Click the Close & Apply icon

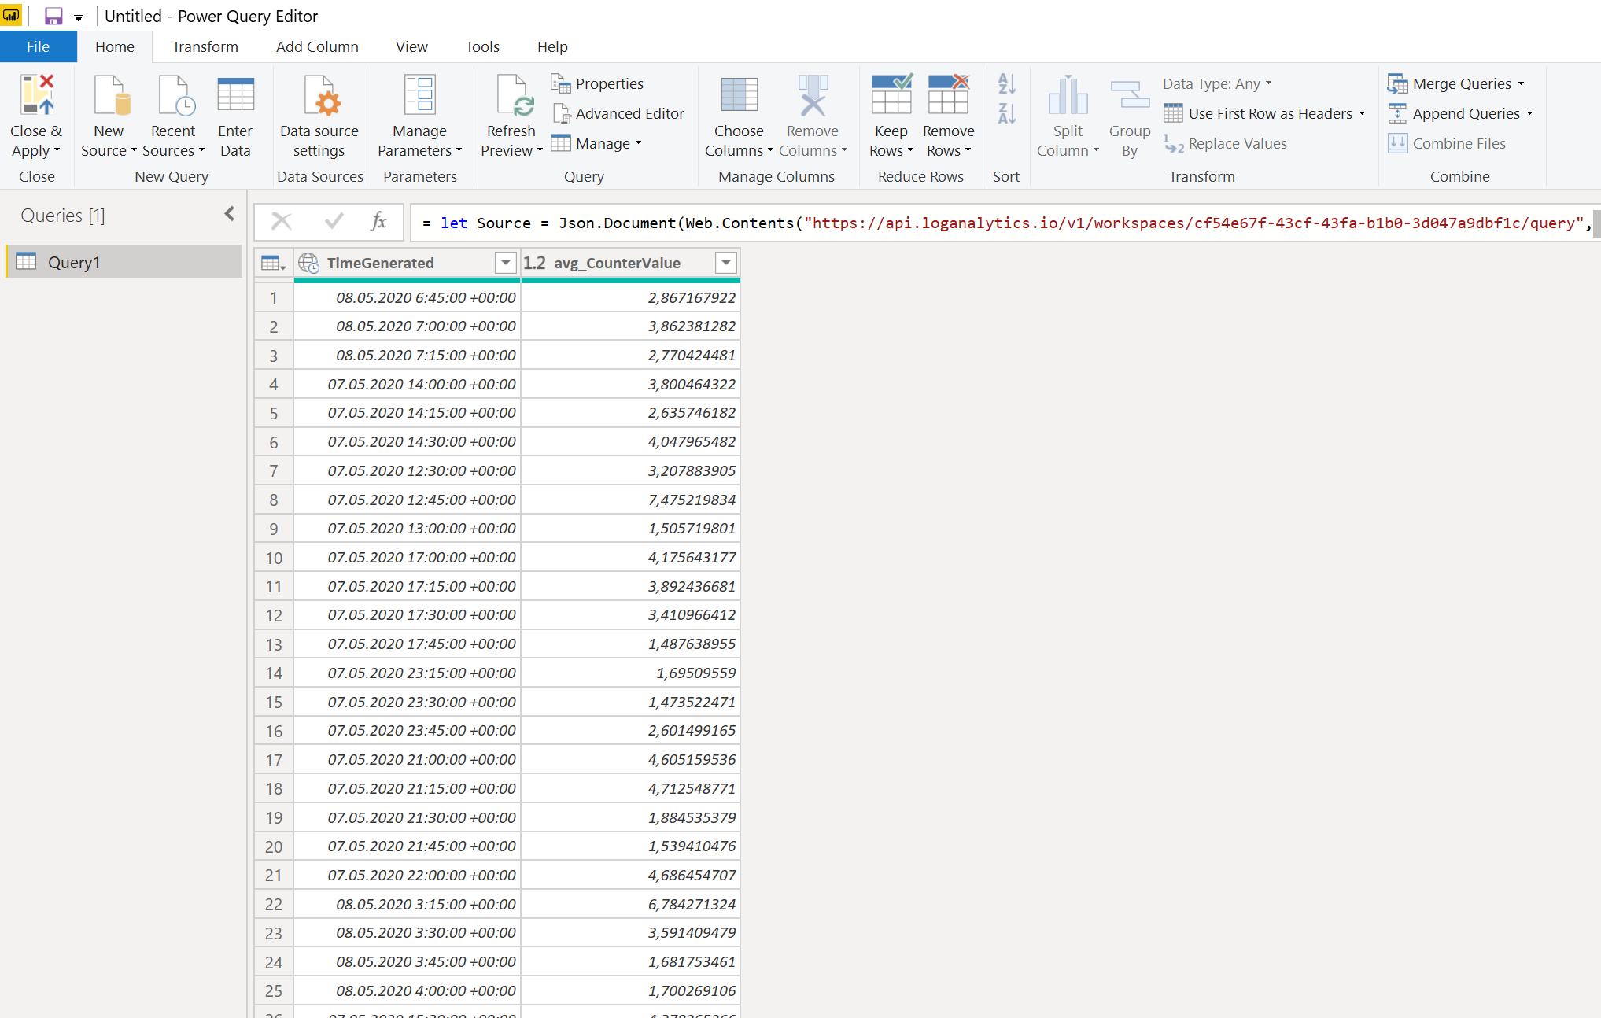37,96
